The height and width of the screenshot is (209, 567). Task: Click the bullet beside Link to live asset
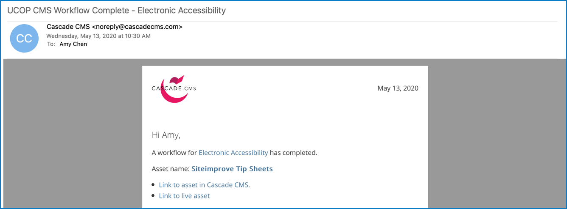154,196
